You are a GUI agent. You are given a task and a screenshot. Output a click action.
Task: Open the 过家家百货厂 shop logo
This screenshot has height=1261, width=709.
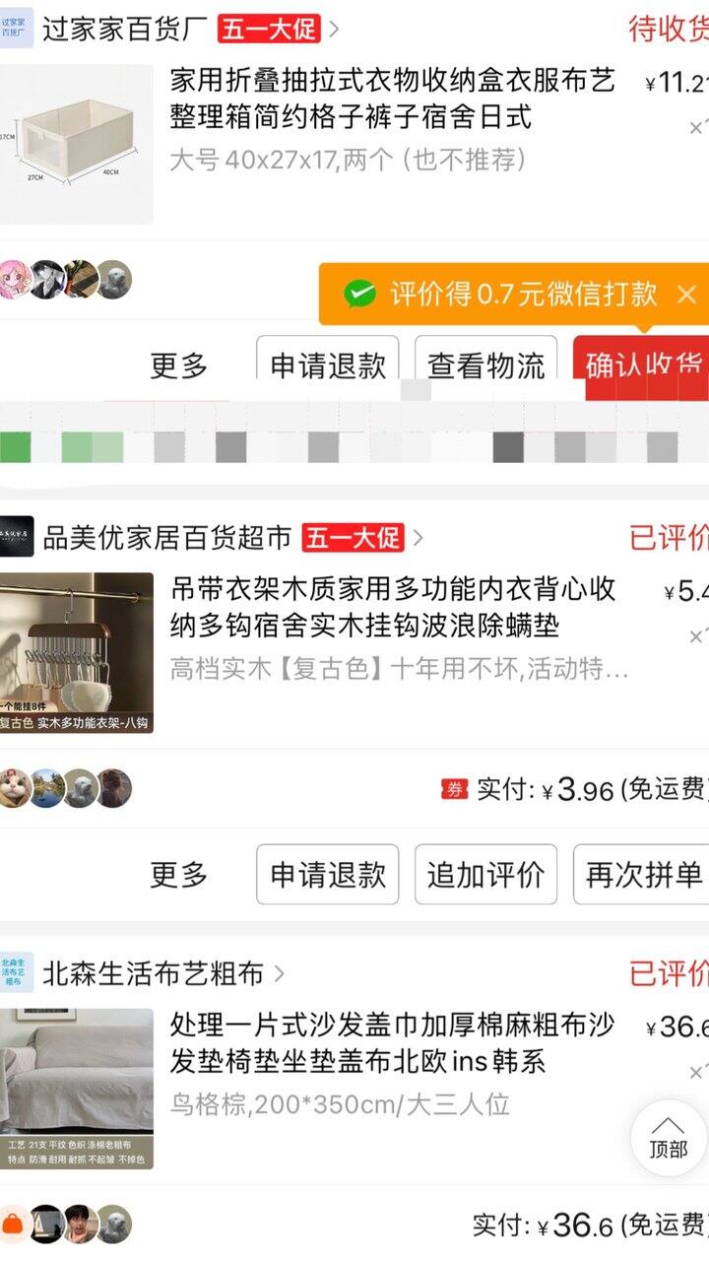click(x=17, y=28)
